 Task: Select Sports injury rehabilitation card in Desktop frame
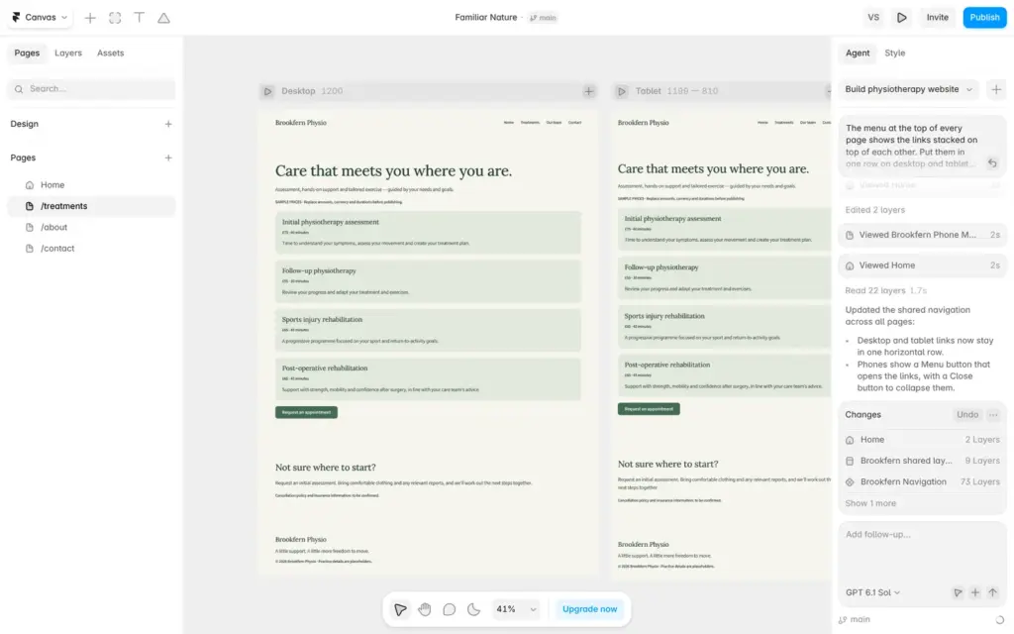pyautogui.click(x=428, y=330)
